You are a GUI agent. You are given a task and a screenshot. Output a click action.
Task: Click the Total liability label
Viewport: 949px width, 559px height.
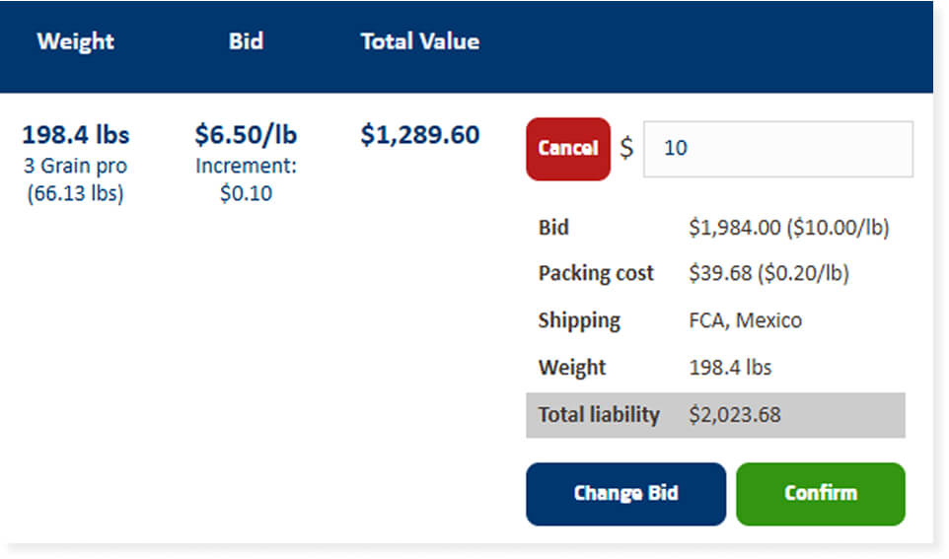pyautogui.click(x=599, y=414)
